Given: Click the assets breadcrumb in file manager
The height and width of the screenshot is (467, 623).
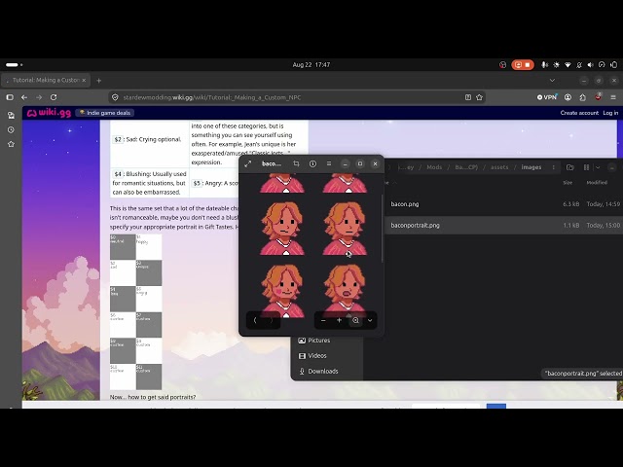Looking at the screenshot, I should tap(499, 167).
